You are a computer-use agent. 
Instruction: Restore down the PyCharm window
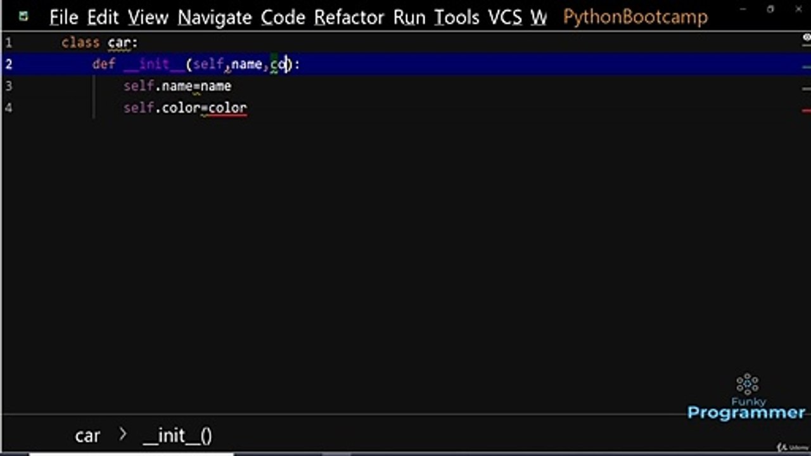[x=770, y=9]
